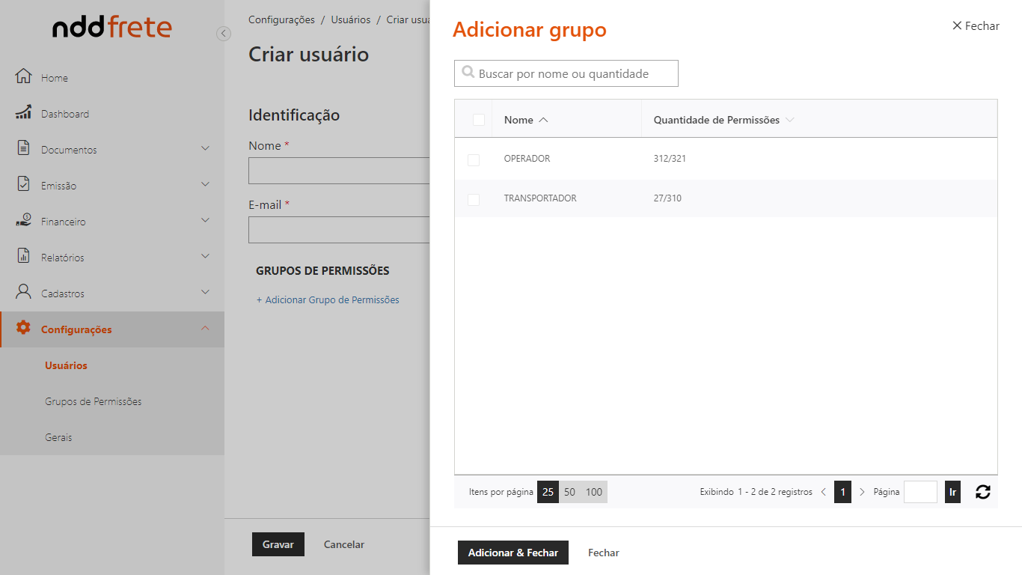Refresh the group list with reload icon
Viewport: 1022px width, 575px height.
(x=983, y=492)
